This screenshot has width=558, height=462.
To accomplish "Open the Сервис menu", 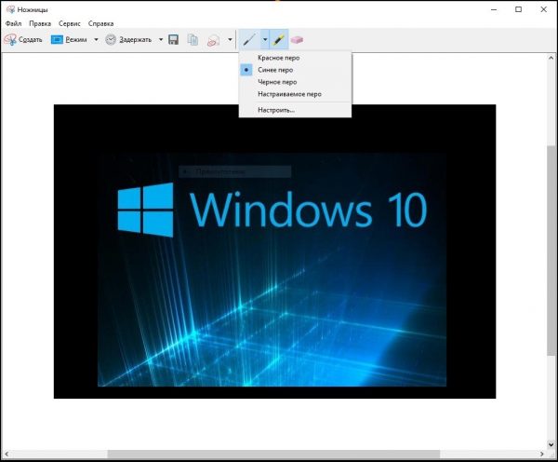I will [70, 23].
